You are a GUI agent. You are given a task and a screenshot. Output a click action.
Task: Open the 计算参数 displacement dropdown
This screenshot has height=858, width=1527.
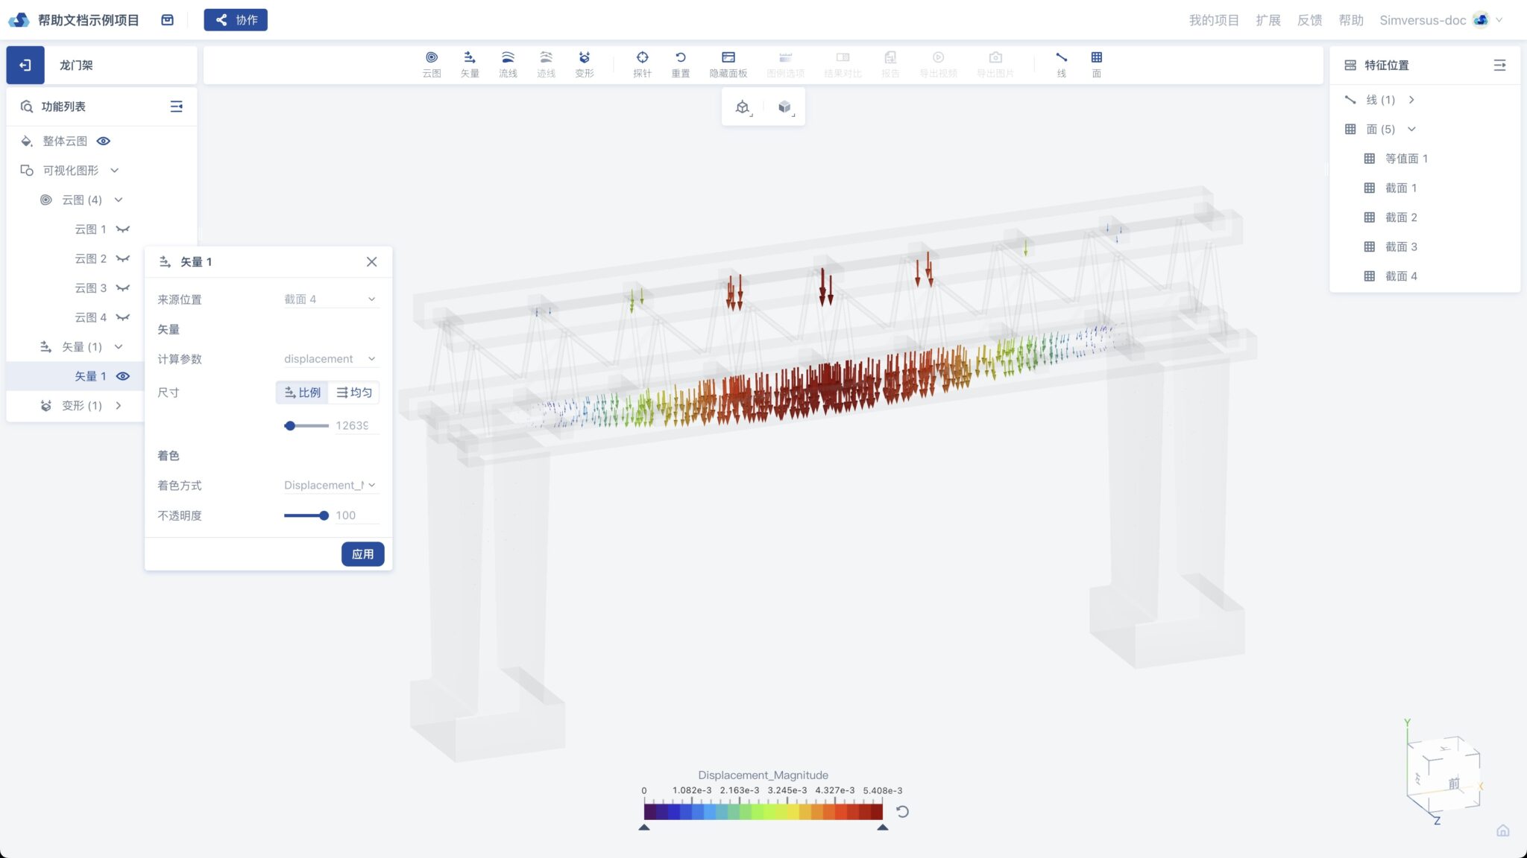tap(330, 359)
